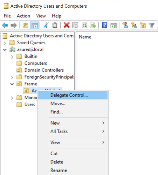The image size is (158, 175).
Task: Expand the Builtin container
Action: coord(12,57)
